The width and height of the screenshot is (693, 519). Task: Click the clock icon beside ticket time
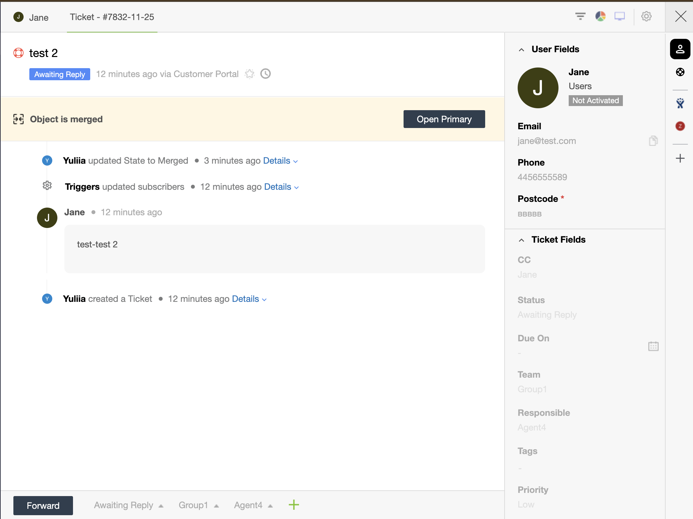pos(266,74)
